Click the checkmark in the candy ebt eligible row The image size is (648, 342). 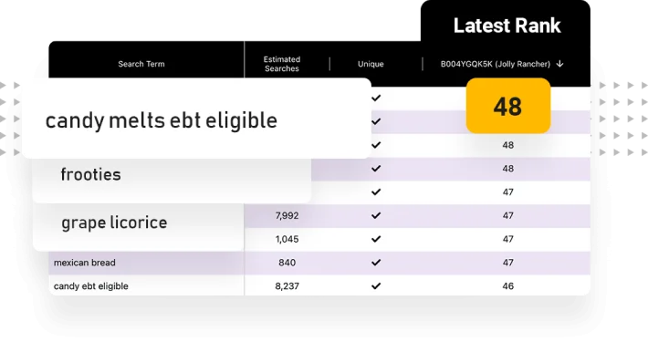pos(376,285)
